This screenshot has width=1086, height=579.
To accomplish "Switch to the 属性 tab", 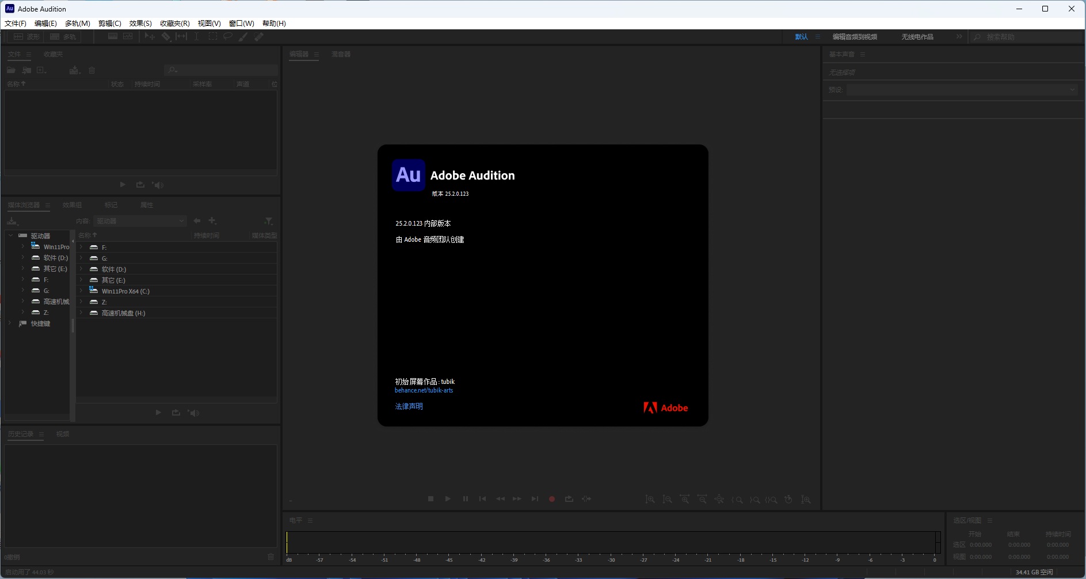I will point(147,205).
